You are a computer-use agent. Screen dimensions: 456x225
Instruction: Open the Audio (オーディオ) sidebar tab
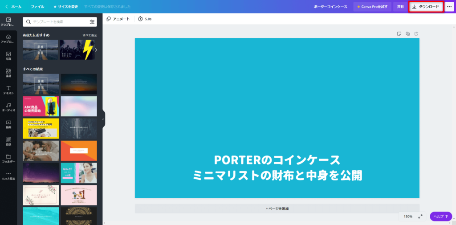pos(8,107)
